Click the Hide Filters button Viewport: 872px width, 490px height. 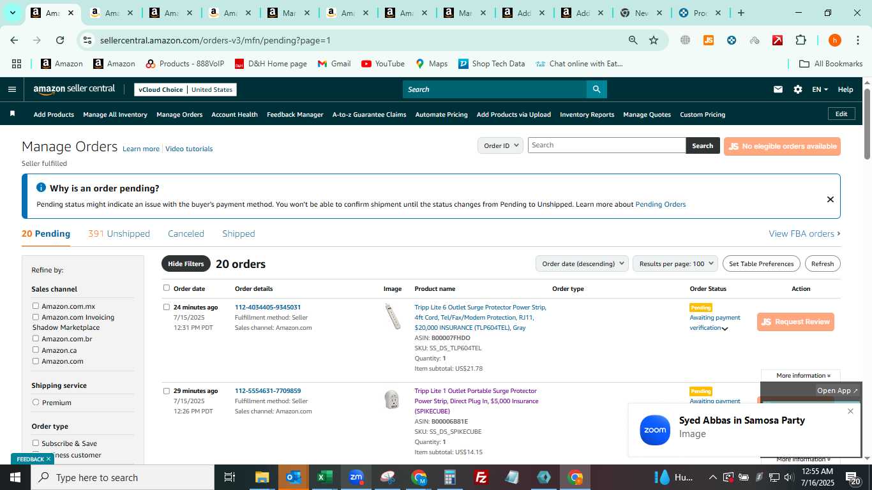pyautogui.click(x=186, y=264)
